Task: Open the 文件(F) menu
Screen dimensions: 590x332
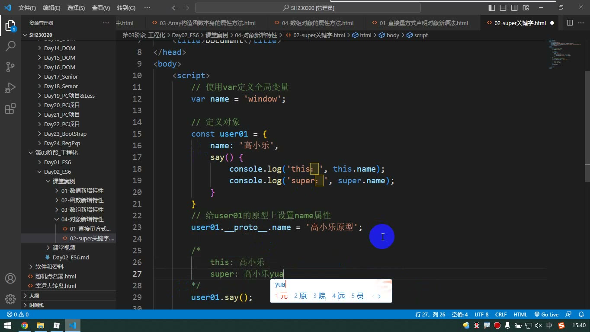Action: pyautogui.click(x=27, y=8)
